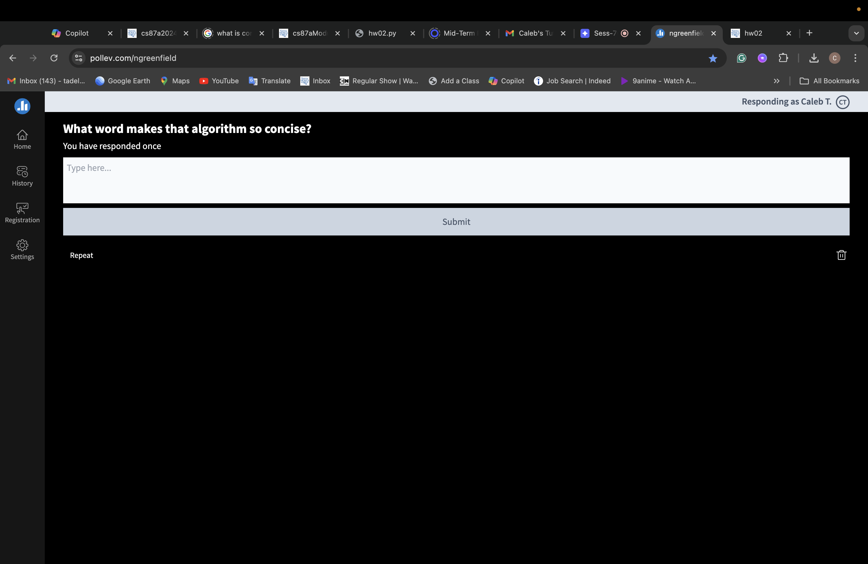868x564 pixels.
Task: Open the History sidebar icon
Action: click(x=22, y=176)
